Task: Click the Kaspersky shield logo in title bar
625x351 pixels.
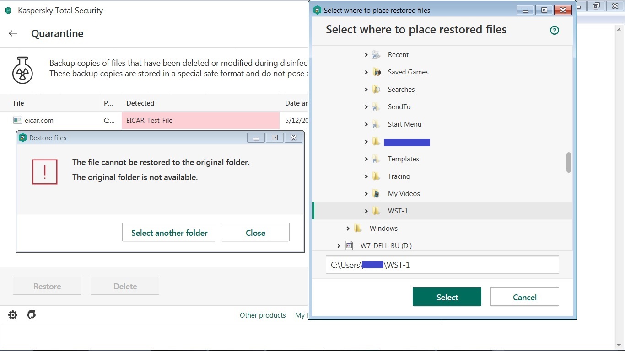Action: click(x=8, y=11)
